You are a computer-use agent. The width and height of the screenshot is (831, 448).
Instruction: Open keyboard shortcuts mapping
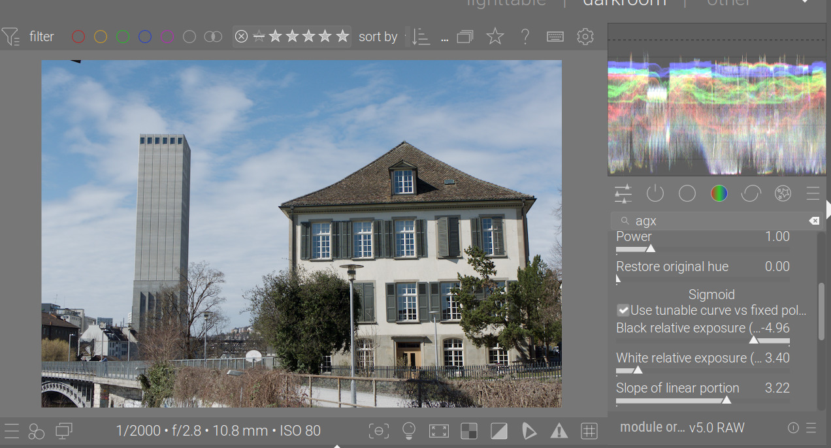click(x=555, y=37)
